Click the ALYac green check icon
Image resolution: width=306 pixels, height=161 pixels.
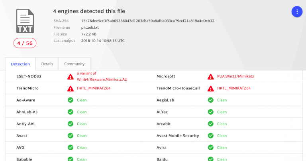pos(210,112)
